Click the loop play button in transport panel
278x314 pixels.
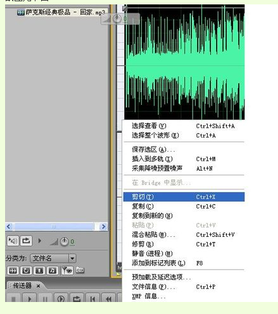click(77, 298)
